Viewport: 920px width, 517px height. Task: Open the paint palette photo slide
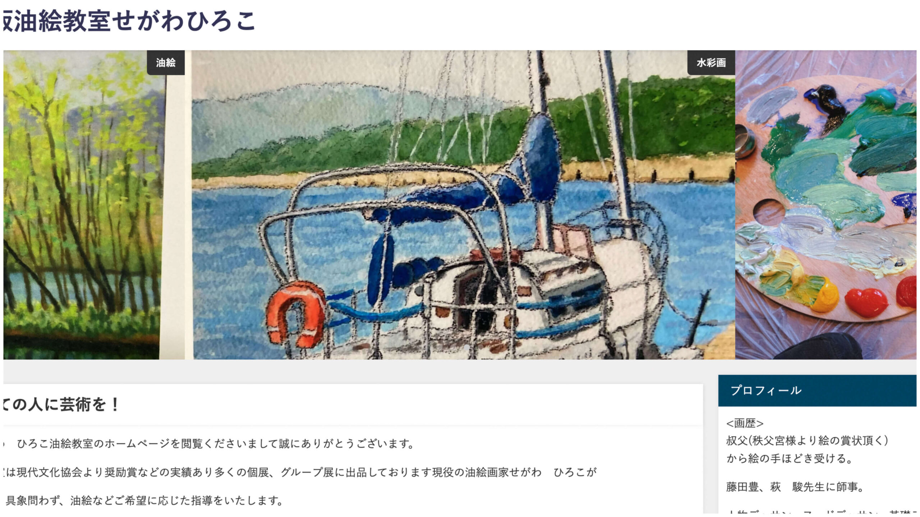tap(826, 205)
